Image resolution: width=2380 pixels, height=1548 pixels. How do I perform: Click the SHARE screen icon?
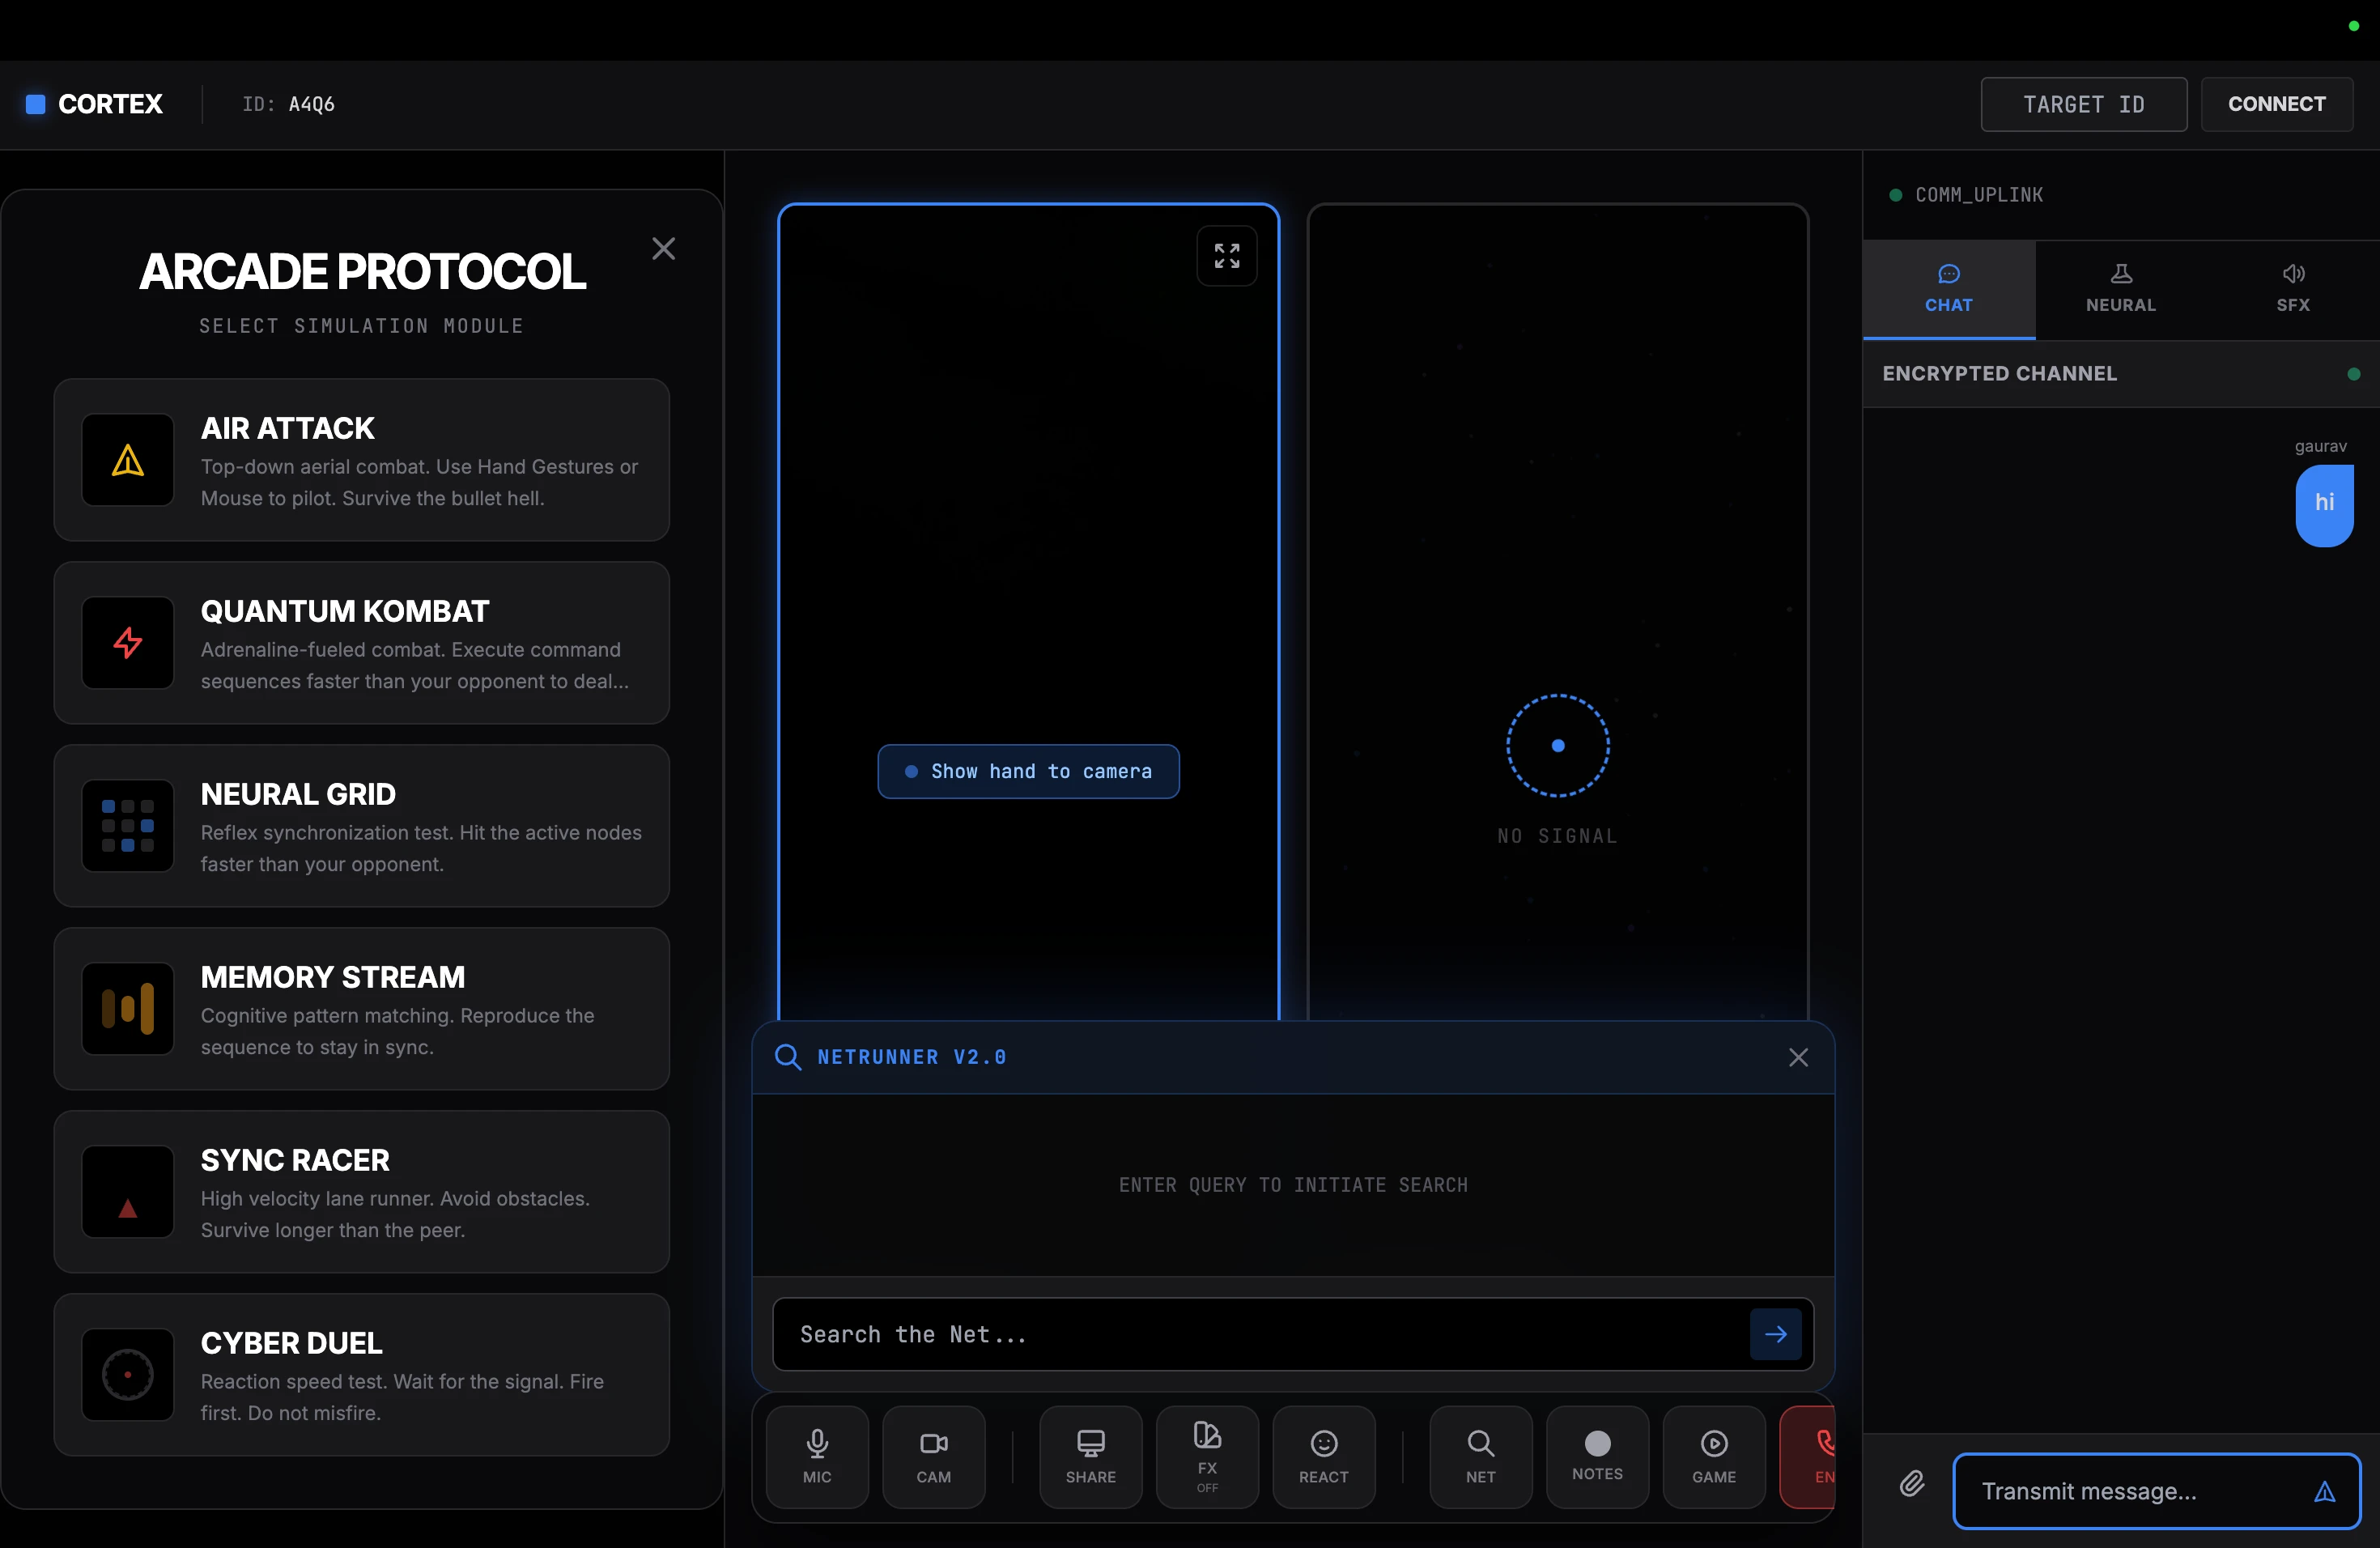click(x=1090, y=1456)
